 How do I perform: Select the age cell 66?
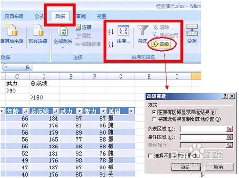pyautogui.click(x=17, y=118)
